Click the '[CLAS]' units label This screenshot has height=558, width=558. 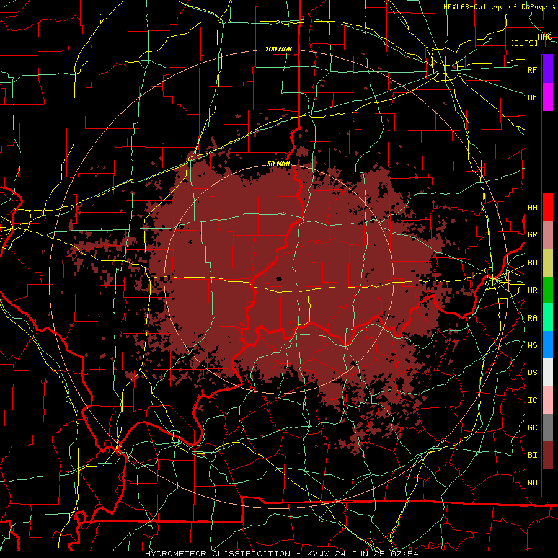coord(524,43)
